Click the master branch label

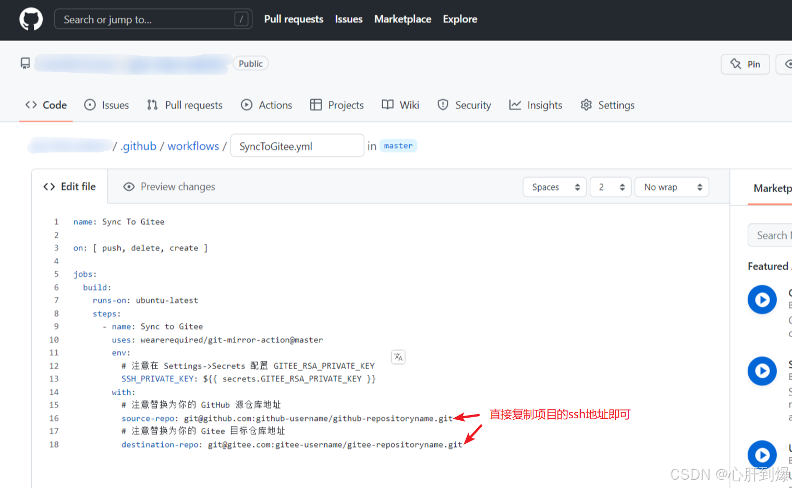[398, 146]
